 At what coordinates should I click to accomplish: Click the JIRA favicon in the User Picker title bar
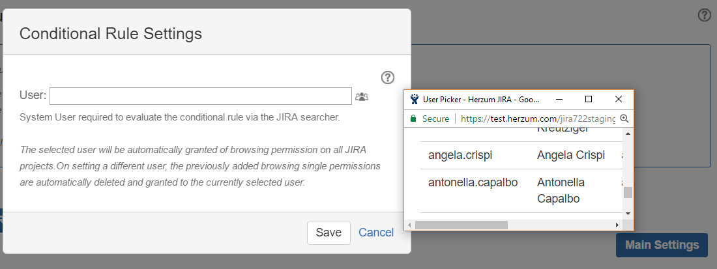[x=415, y=99]
